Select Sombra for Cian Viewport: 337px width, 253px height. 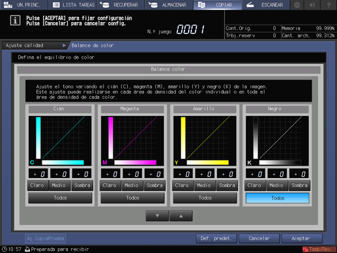point(82,185)
